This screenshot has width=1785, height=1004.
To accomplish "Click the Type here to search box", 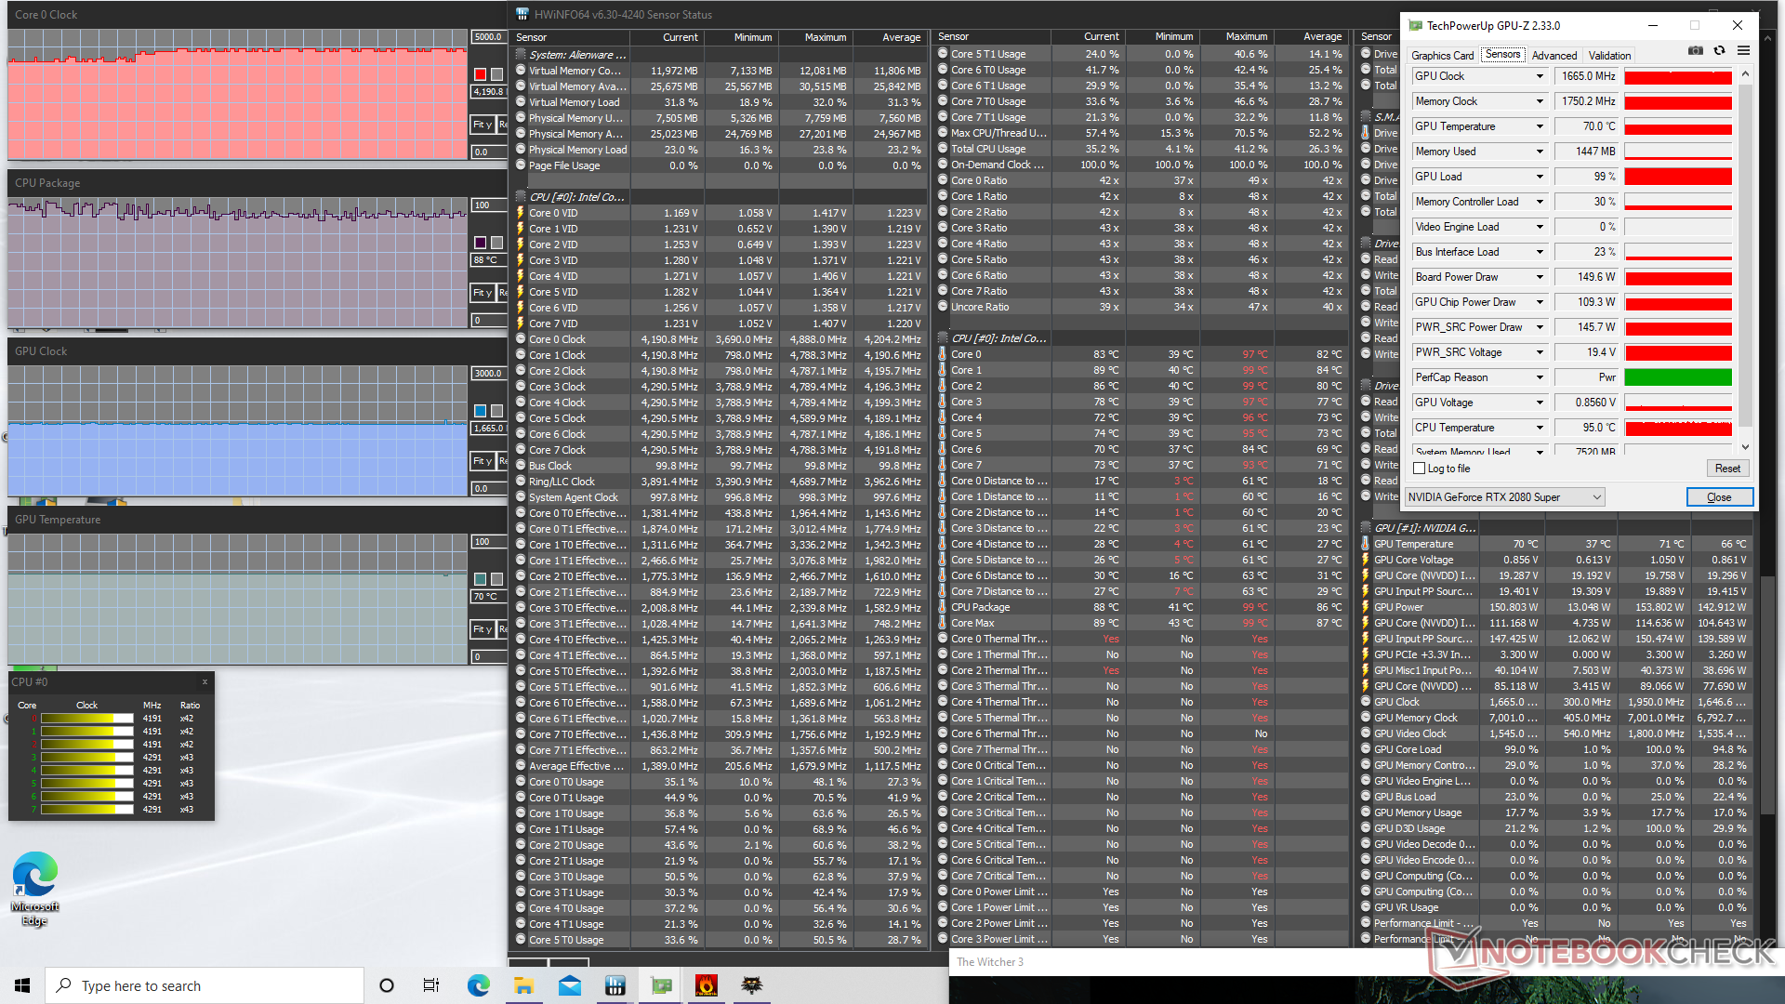I will (205, 985).
